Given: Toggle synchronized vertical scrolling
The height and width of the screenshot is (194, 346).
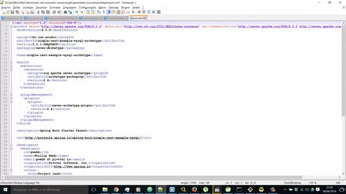Looking at the screenshot, I should (x=88, y=12).
